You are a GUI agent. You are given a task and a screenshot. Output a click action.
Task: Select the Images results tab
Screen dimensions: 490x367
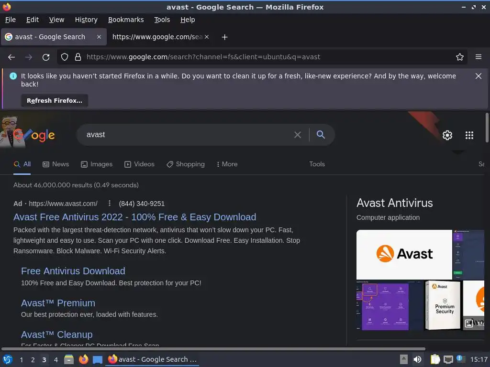coord(97,164)
